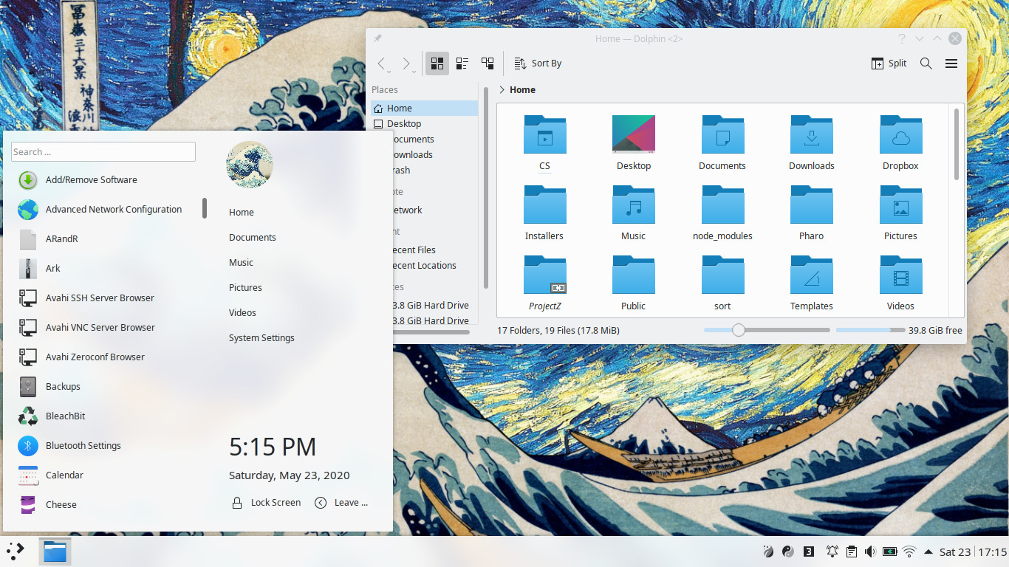Select Desktop in the Places panel

coord(424,123)
